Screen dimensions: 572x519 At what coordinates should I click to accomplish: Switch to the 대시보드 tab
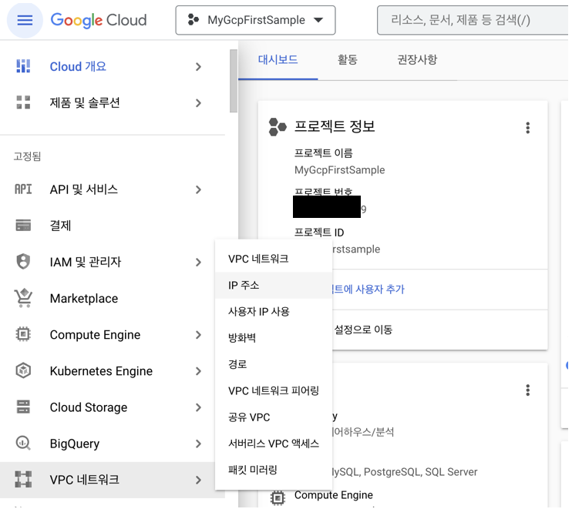[278, 59]
